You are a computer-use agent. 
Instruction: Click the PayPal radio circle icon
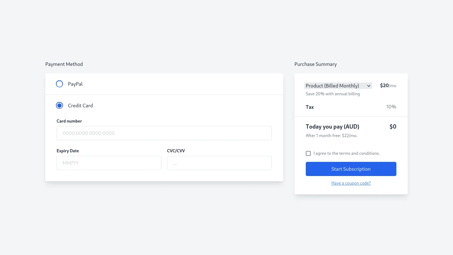click(x=59, y=84)
